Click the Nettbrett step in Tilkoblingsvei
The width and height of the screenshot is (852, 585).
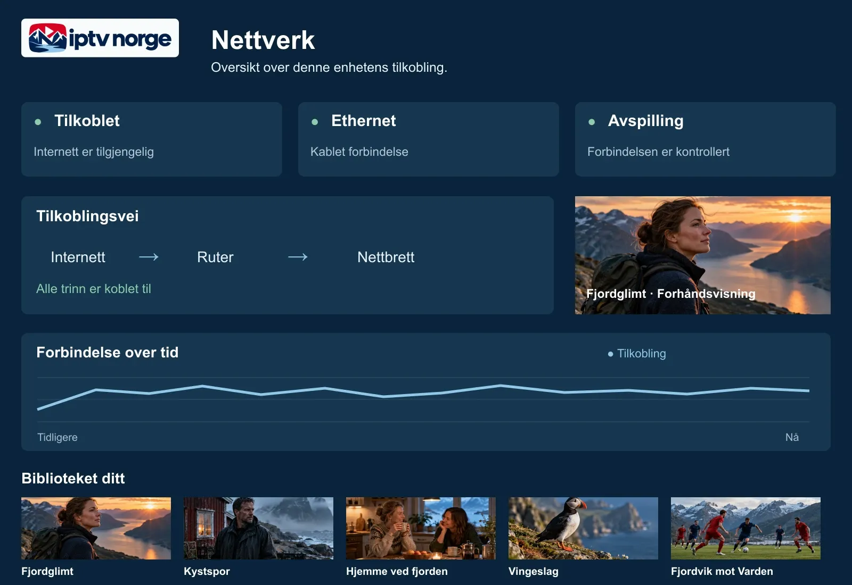(386, 257)
